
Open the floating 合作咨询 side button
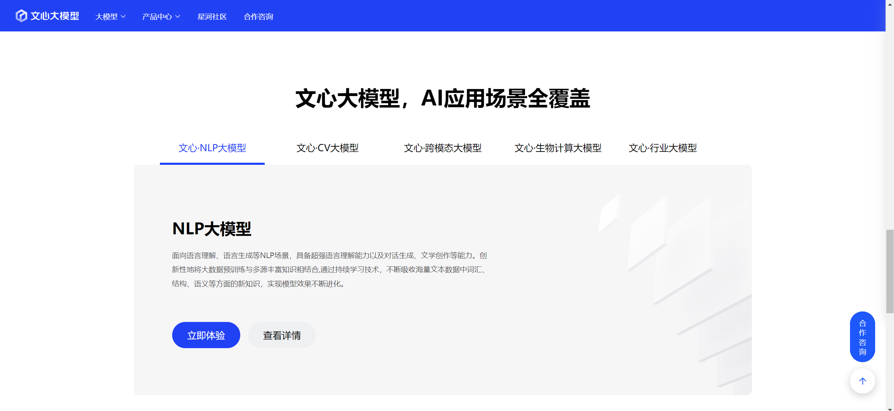point(862,336)
